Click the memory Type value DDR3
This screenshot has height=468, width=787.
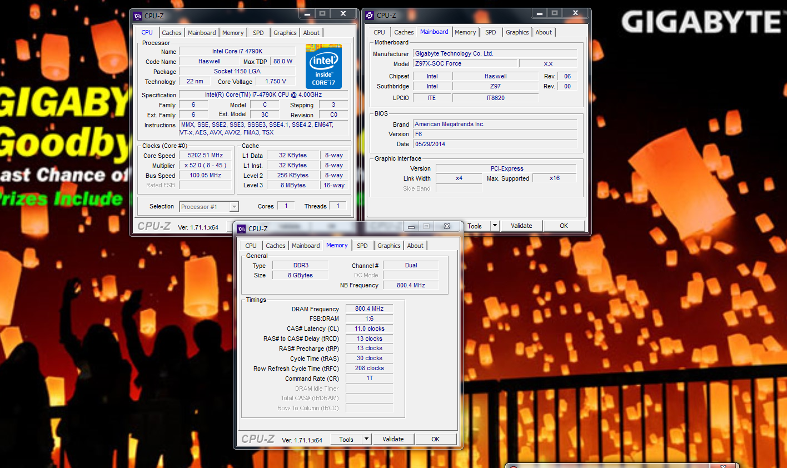tap(301, 265)
